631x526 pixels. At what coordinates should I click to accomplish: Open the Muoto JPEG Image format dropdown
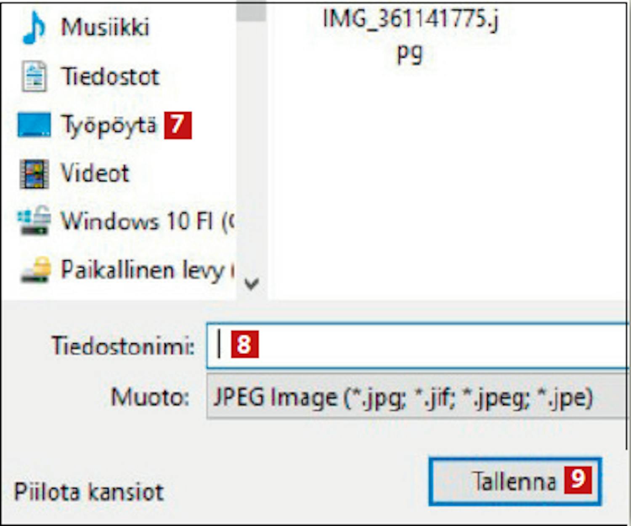point(417,397)
